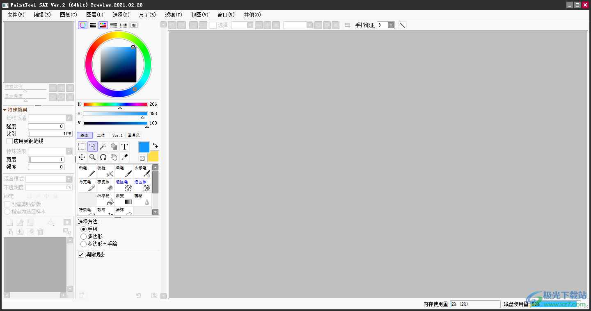Switch to the 面具风 tool tab
The image size is (591, 311).
tap(134, 135)
